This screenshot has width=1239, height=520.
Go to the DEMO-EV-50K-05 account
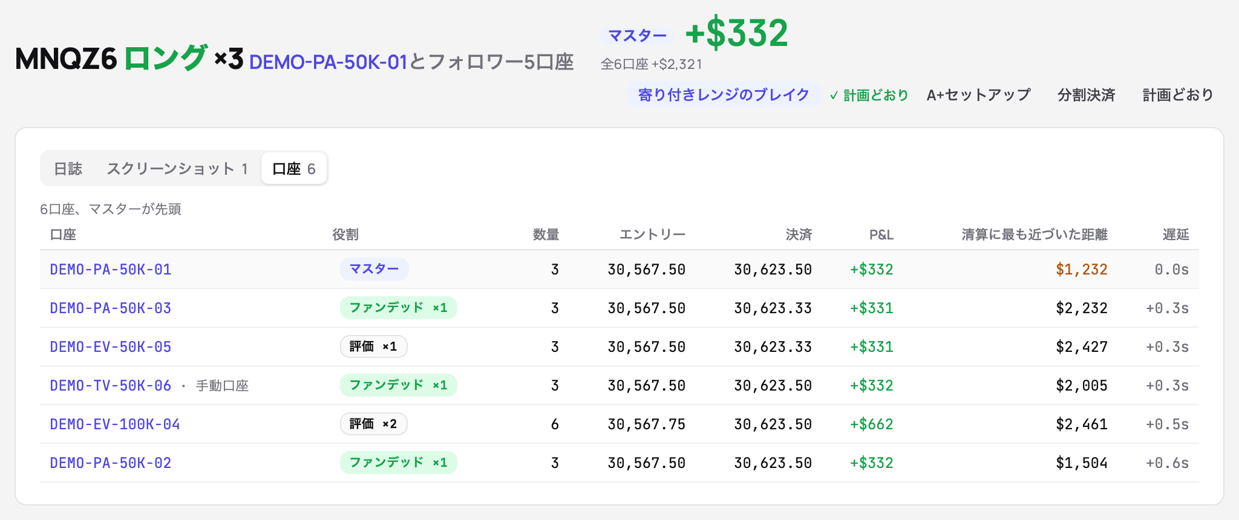click(x=111, y=347)
